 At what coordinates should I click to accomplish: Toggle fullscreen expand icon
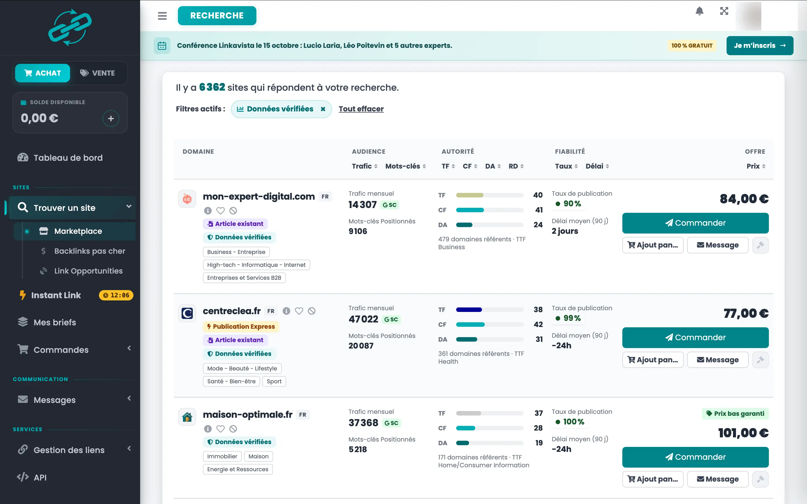[724, 11]
